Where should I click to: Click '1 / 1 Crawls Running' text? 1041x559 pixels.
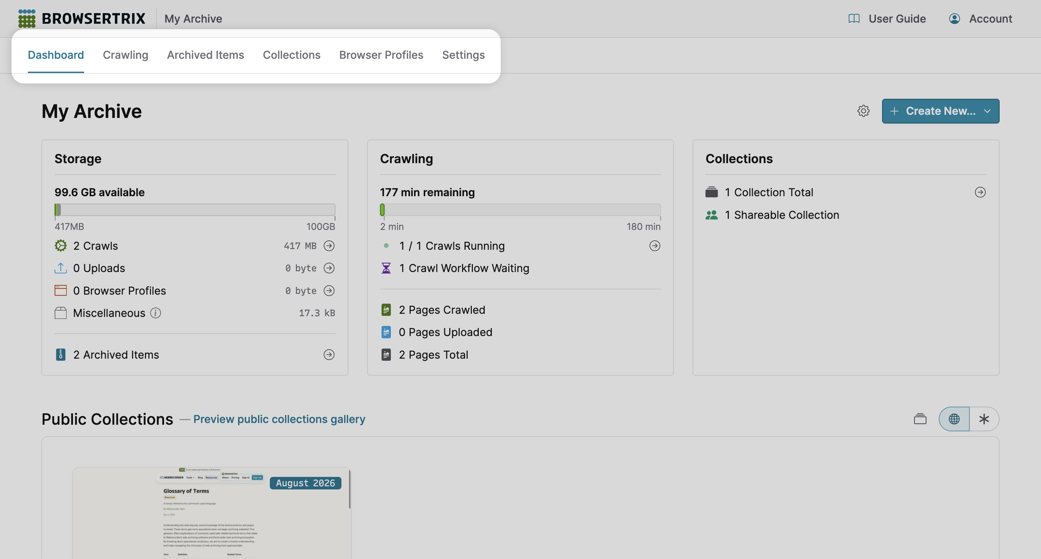[452, 246]
